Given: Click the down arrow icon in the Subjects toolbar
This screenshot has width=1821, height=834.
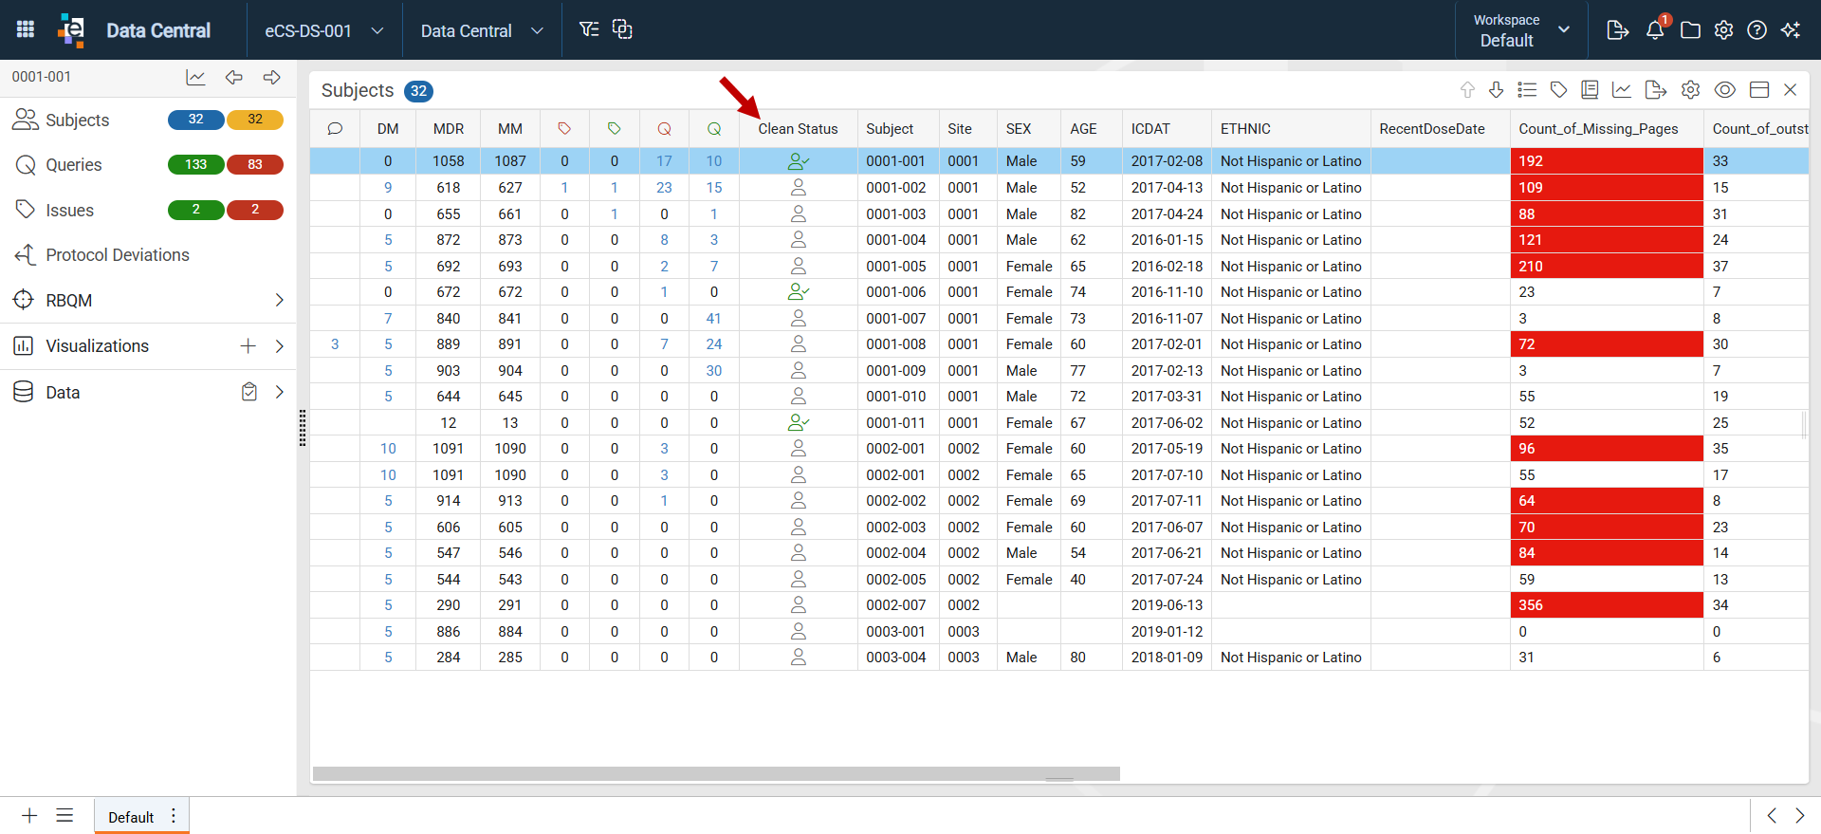Looking at the screenshot, I should point(1497,90).
